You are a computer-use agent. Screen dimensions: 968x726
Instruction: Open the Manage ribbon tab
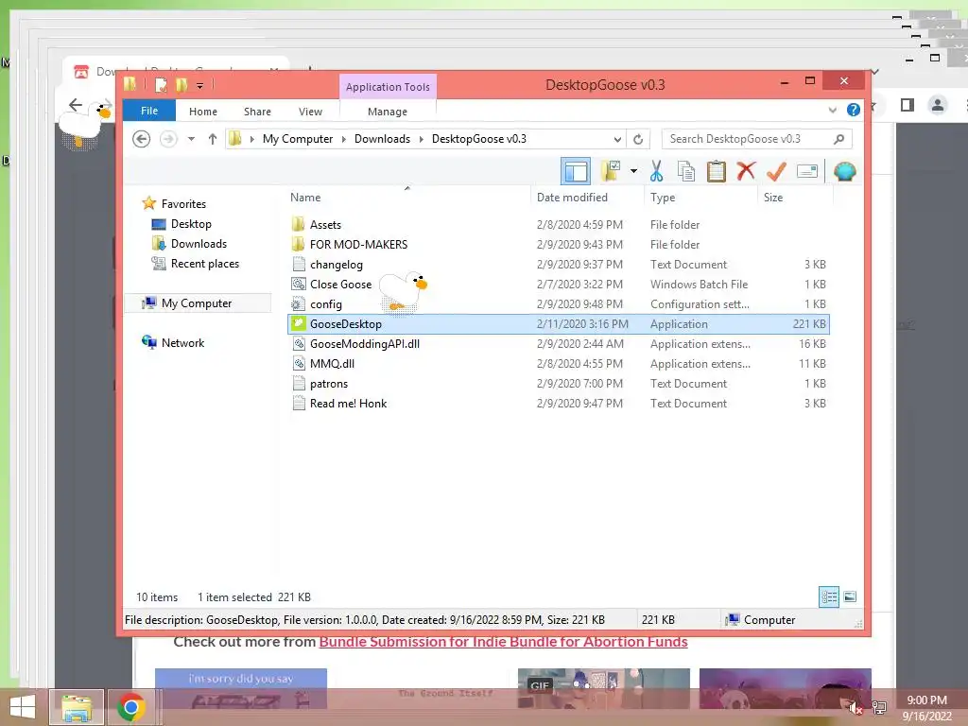388,112
